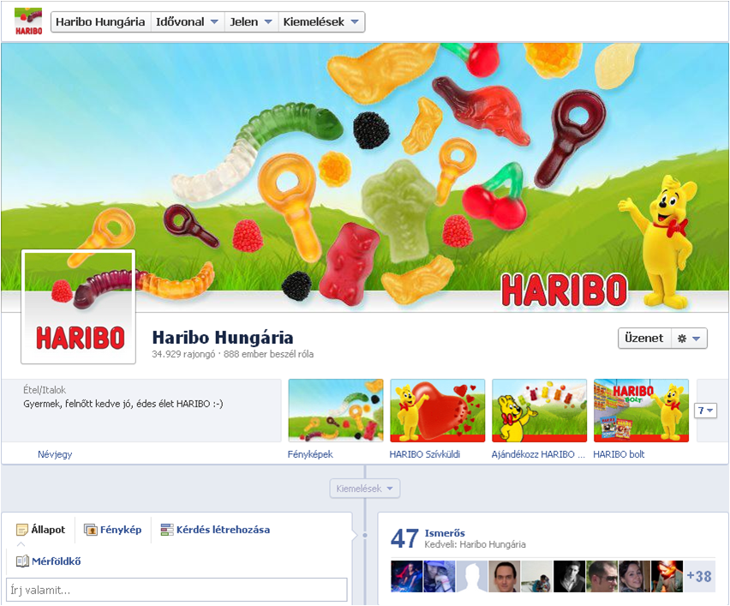
Task: Expand the Idővonal dropdown
Action: pos(187,22)
